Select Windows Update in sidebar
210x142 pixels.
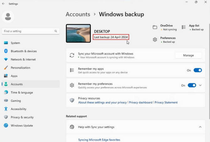pos(31,125)
